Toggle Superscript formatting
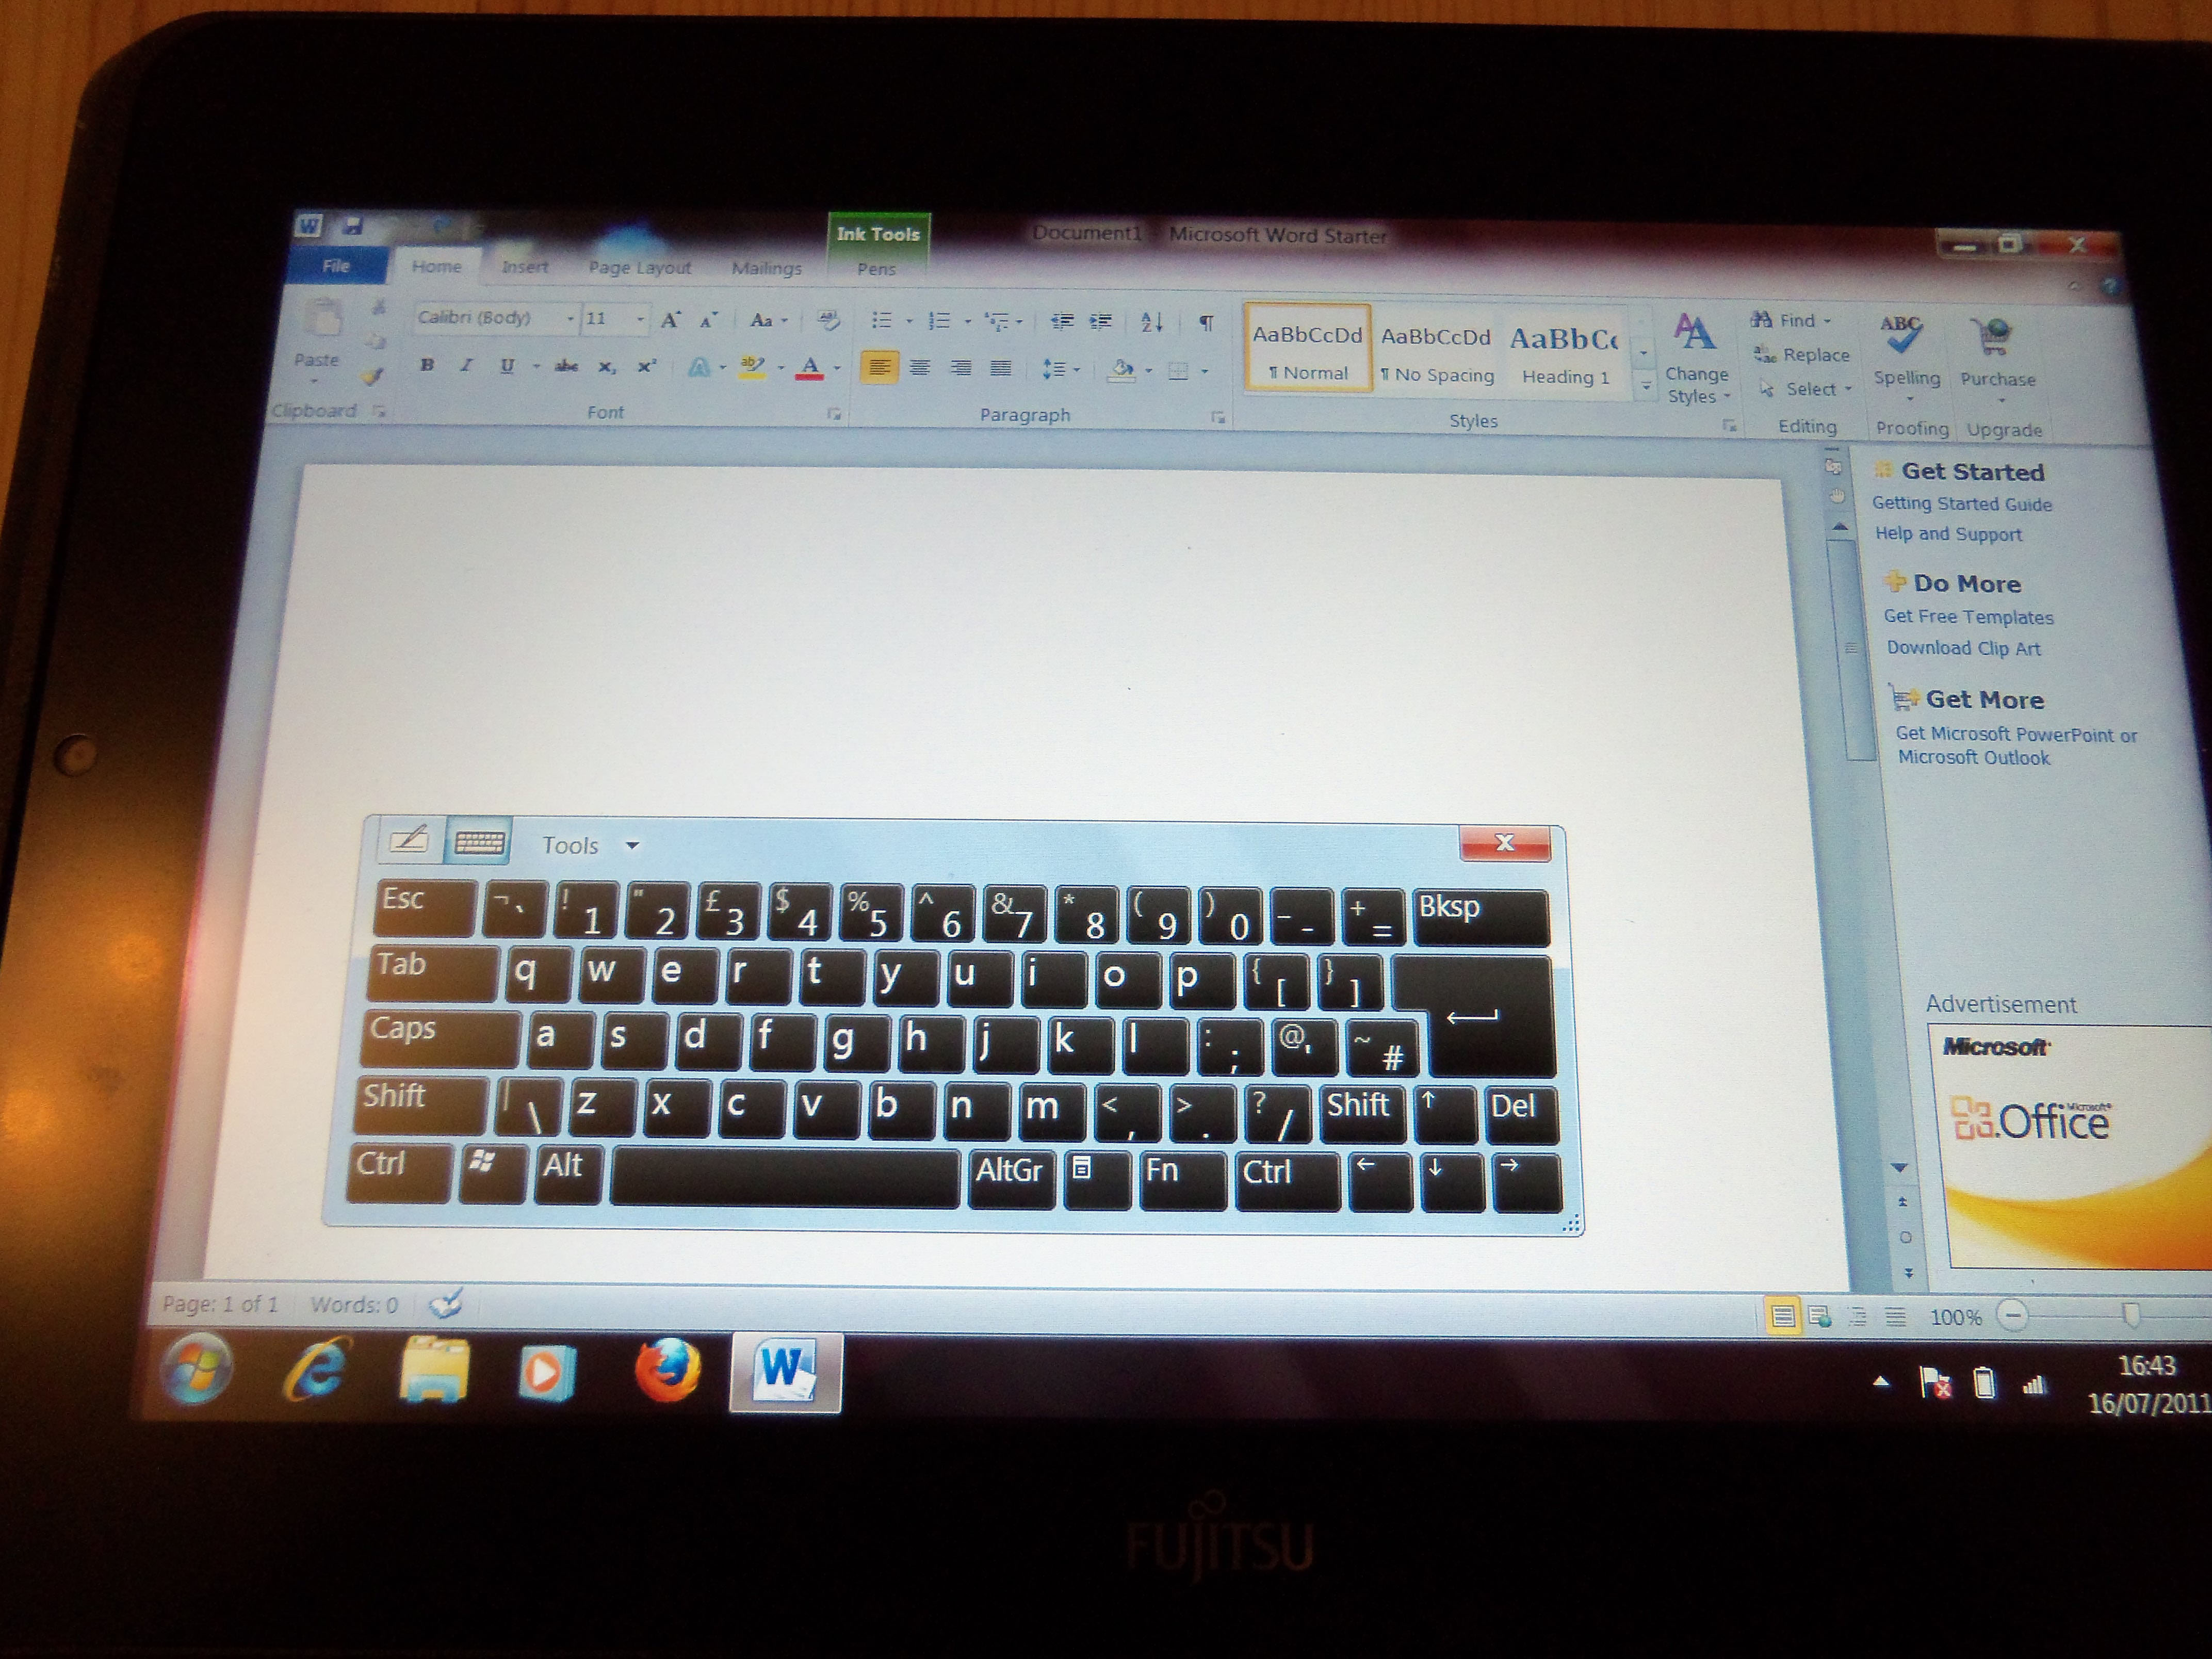This screenshot has width=2212, height=1659. click(x=647, y=367)
